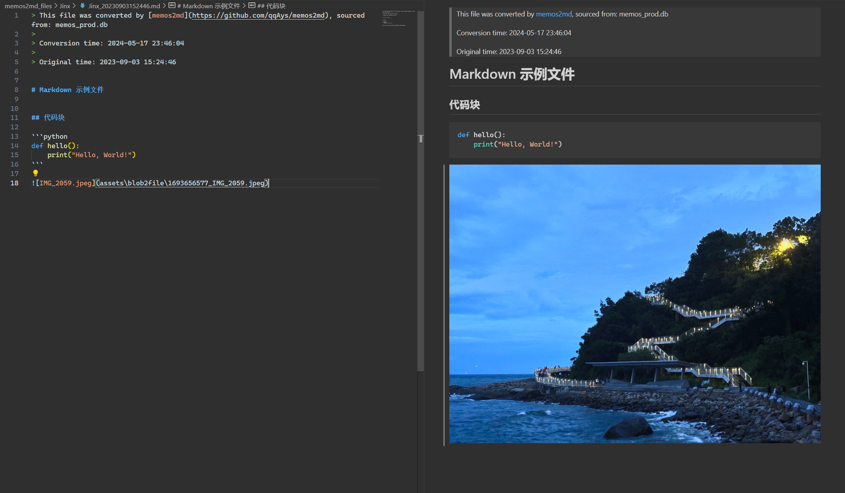Click 'Markdown 示例文件' heading in preview
The height and width of the screenshot is (493, 845).
(512, 74)
